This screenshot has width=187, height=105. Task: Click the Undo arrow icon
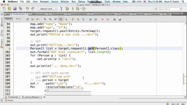click(x=27, y=9)
